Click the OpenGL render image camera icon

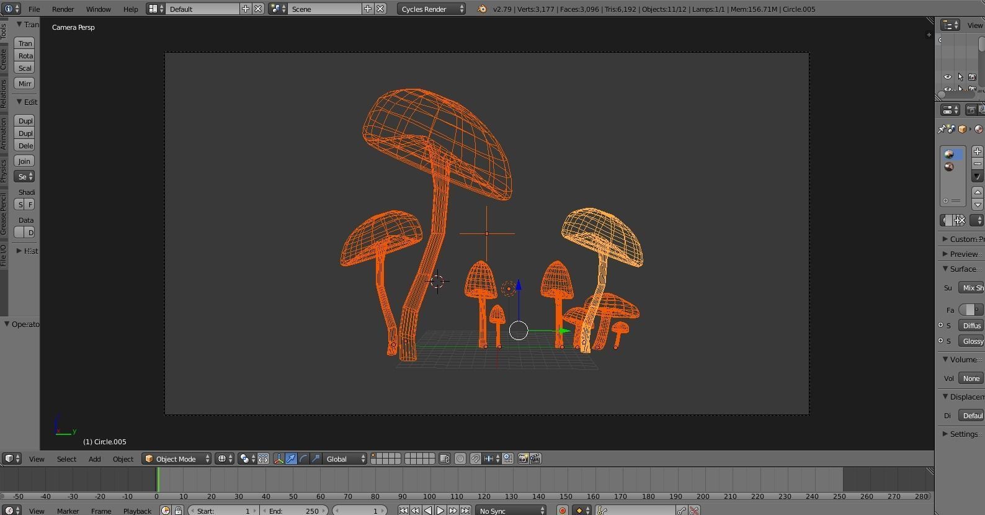tap(523, 459)
